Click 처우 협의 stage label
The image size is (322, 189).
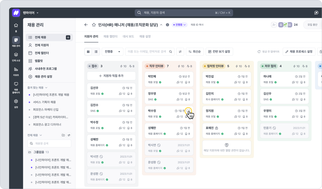pyautogui.click(x=269, y=66)
